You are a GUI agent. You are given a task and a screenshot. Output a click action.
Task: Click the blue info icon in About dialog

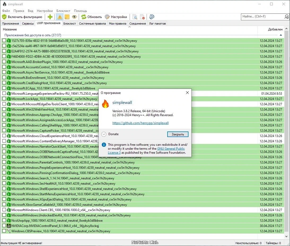coord(104,145)
